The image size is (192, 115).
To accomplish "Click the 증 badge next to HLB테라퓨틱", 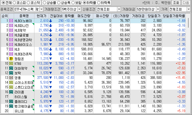I will pos(11,54).
